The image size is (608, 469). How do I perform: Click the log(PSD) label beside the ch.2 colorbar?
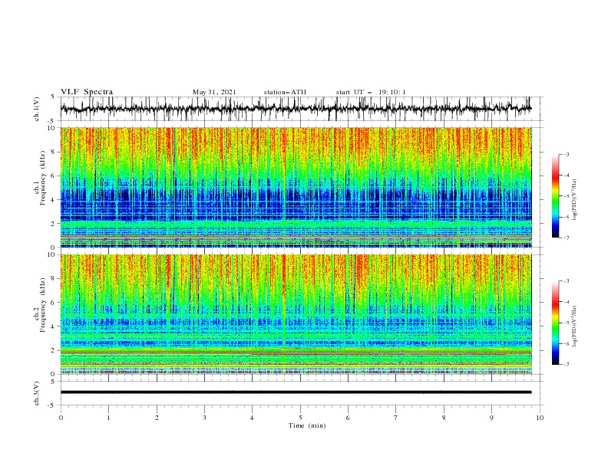tap(575, 326)
